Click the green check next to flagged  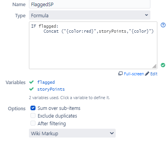tap(32, 82)
